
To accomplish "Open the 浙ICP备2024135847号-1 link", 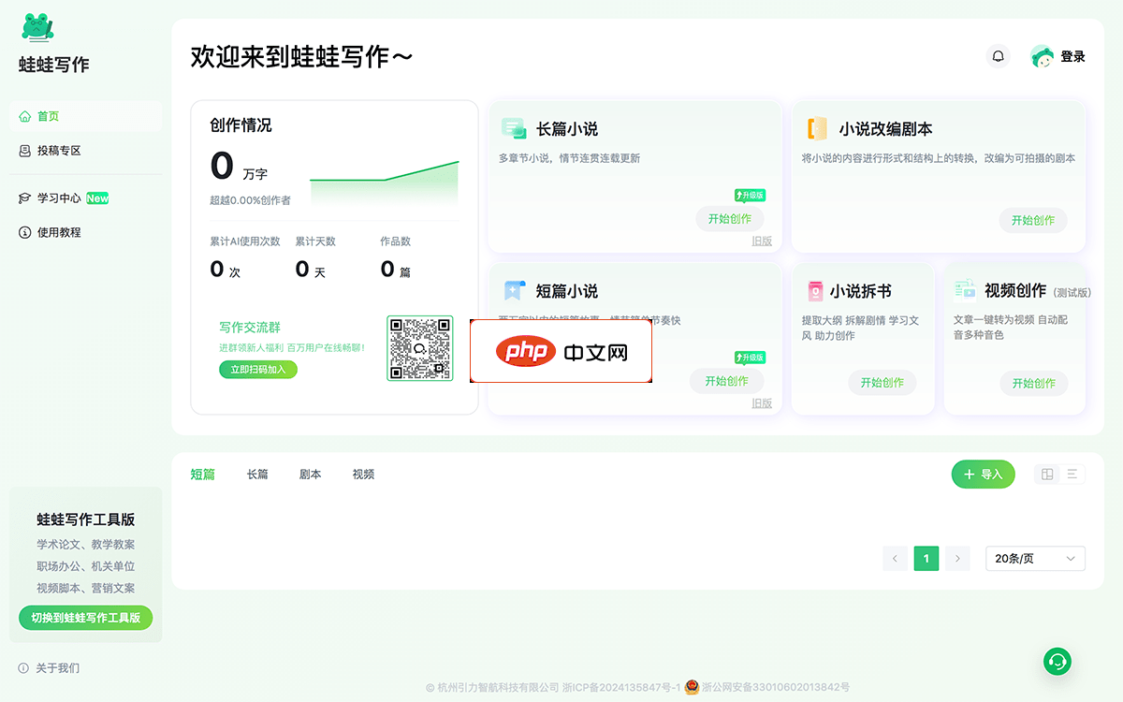I will click(x=620, y=687).
